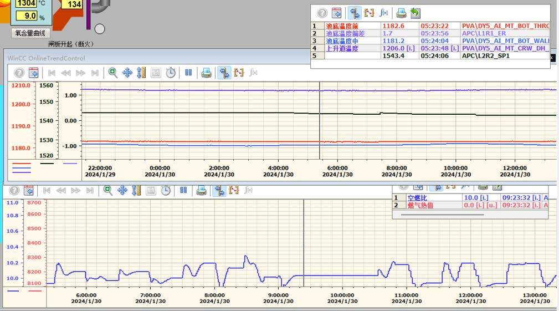Image resolution: width=559 pixels, height=311 pixels.
Task: Select the purple legend line in upper chart
Action: point(70,164)
